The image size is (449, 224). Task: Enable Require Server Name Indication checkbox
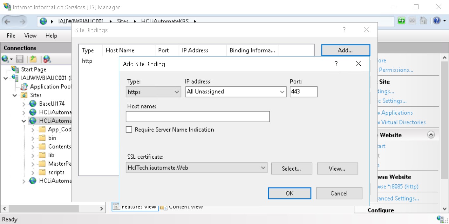pyautogui.click(x=129, y=129)
